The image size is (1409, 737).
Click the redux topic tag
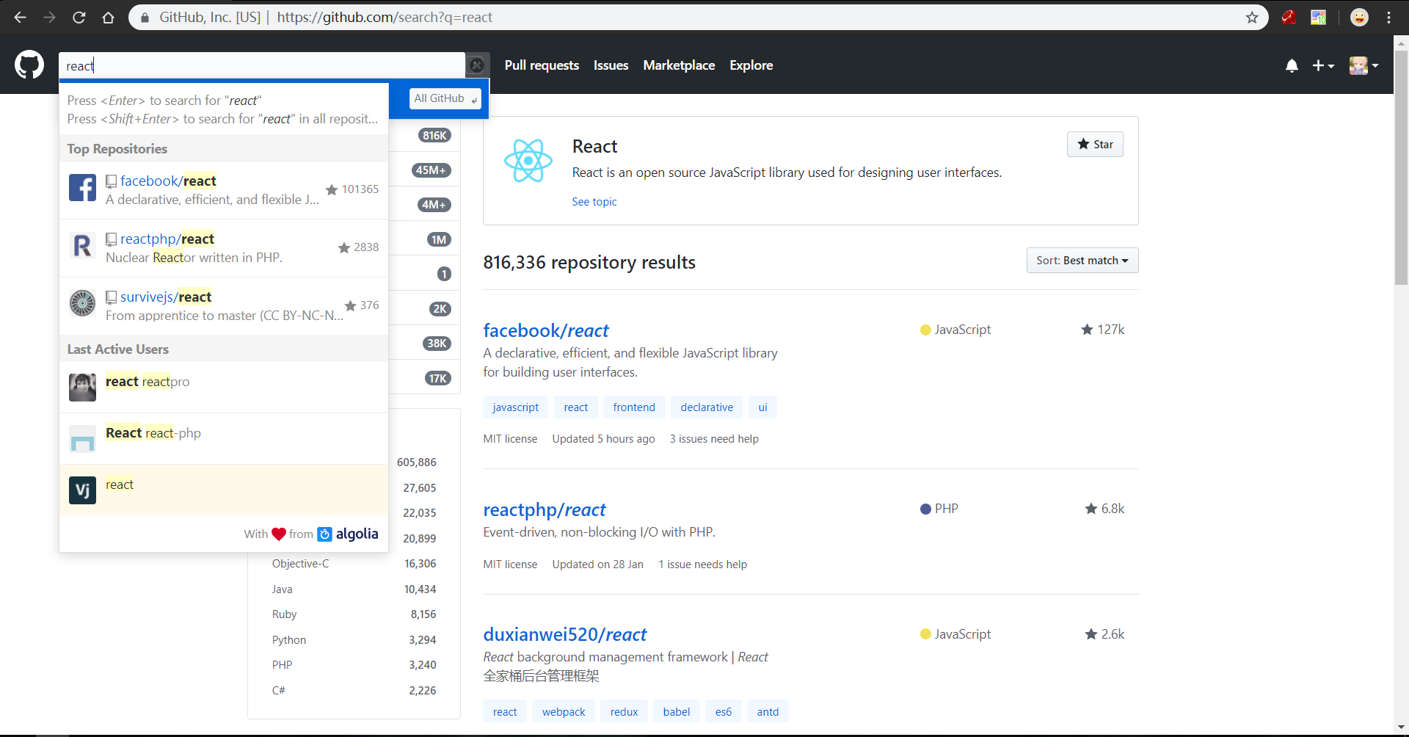(x=624, y=712)
